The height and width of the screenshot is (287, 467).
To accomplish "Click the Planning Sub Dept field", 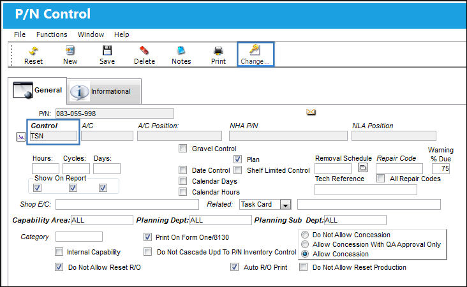I will point(355,220).
